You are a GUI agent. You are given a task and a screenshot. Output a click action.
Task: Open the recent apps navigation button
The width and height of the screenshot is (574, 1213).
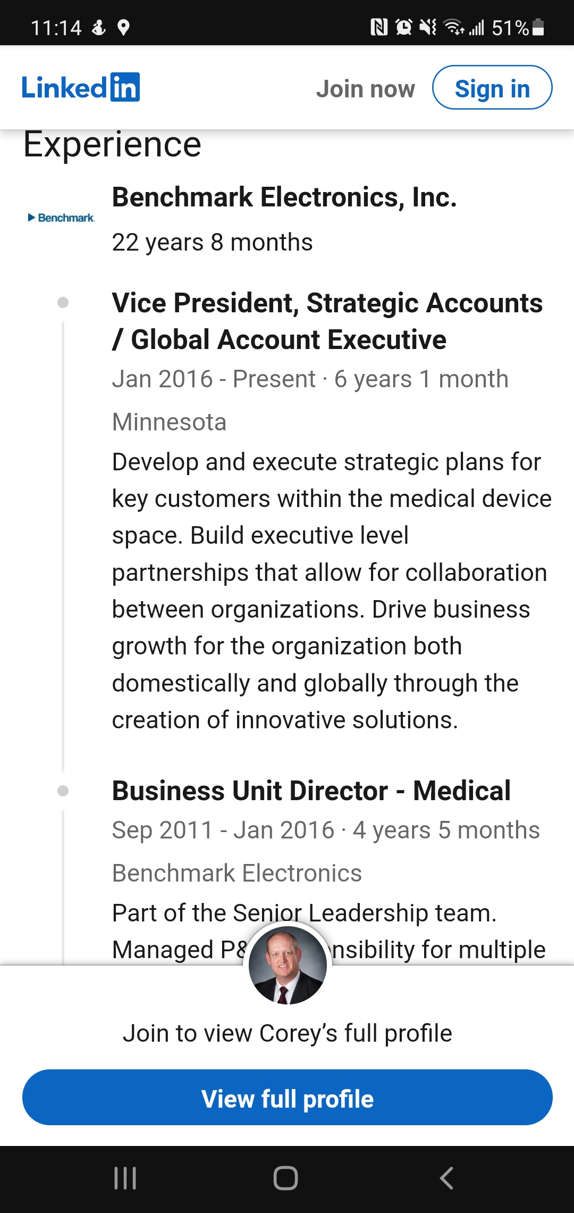pyautogui.click(x=125, y=1178)
